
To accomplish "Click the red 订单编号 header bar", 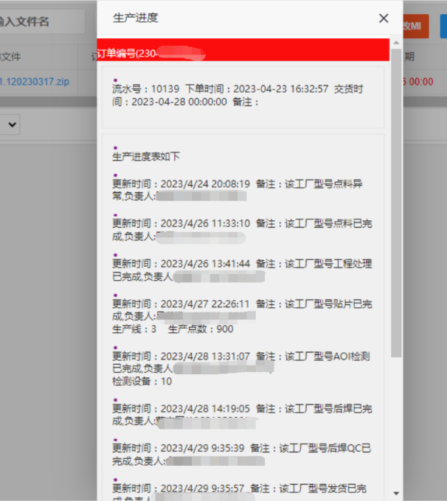I will 243,50.
